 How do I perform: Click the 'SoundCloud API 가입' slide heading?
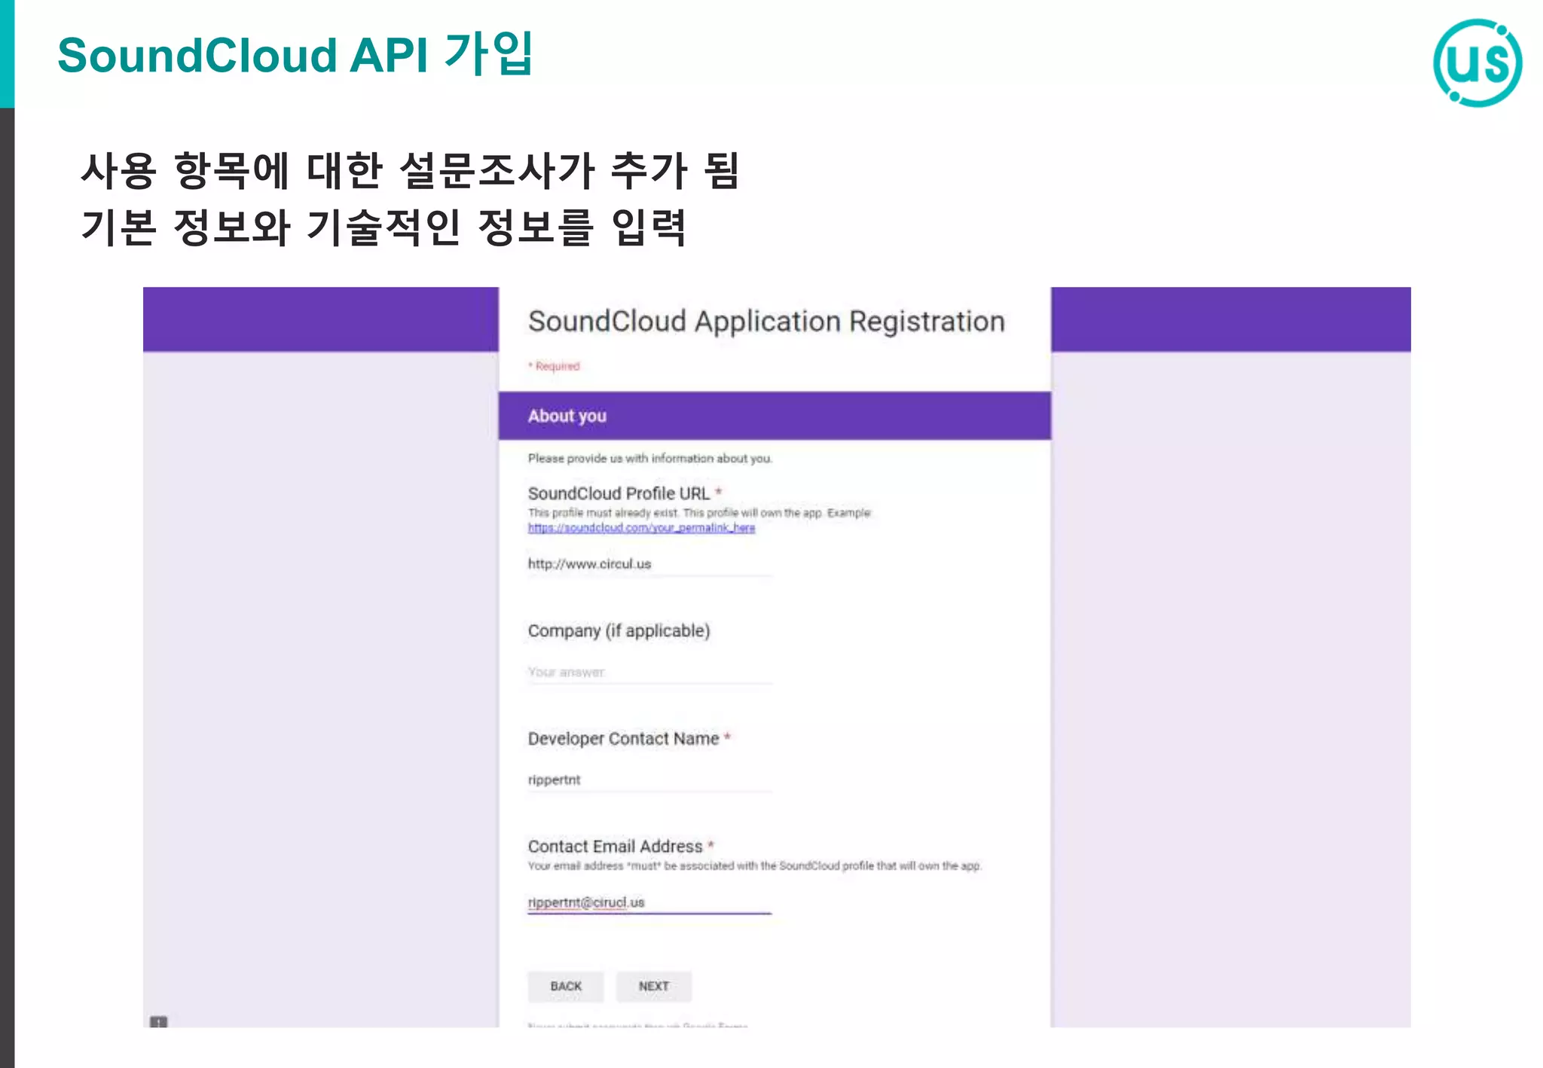coord(295,54)
